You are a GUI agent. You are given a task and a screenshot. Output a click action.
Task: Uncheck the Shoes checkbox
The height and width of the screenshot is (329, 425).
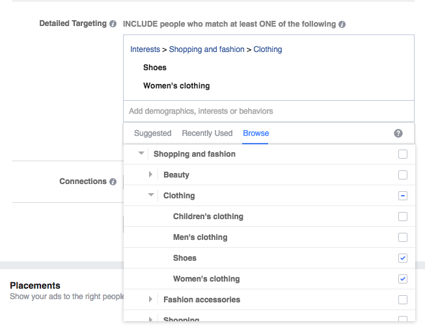[x=403, y=258]
